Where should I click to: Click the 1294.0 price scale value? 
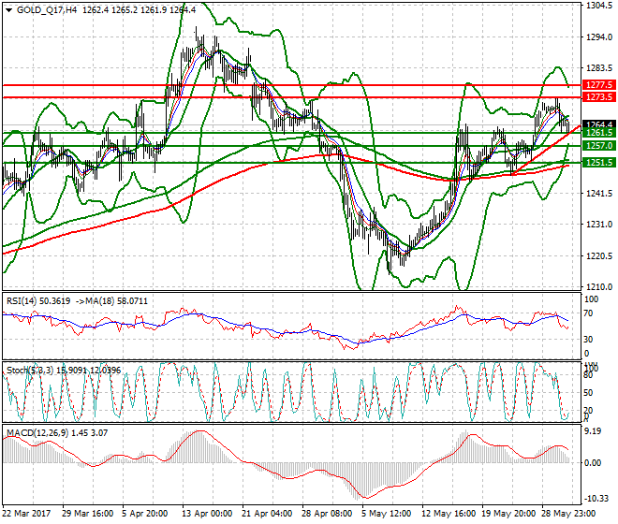599,37
